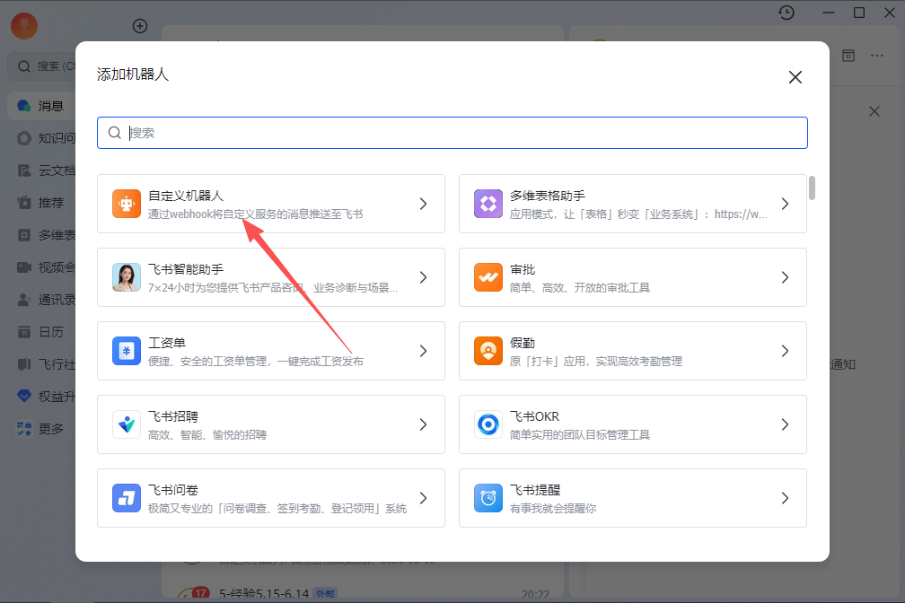Click the 假勤 attendance icon
Viewport: 905px width, 603px height.
pos(488,351)
